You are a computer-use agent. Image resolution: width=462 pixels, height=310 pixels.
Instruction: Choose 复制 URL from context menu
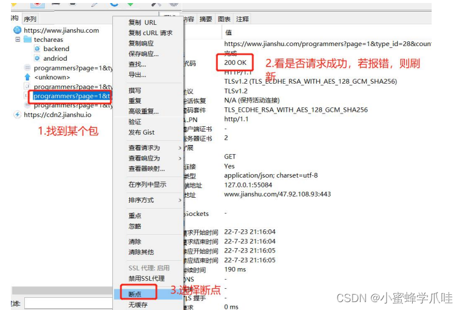(x=143, y=22)
